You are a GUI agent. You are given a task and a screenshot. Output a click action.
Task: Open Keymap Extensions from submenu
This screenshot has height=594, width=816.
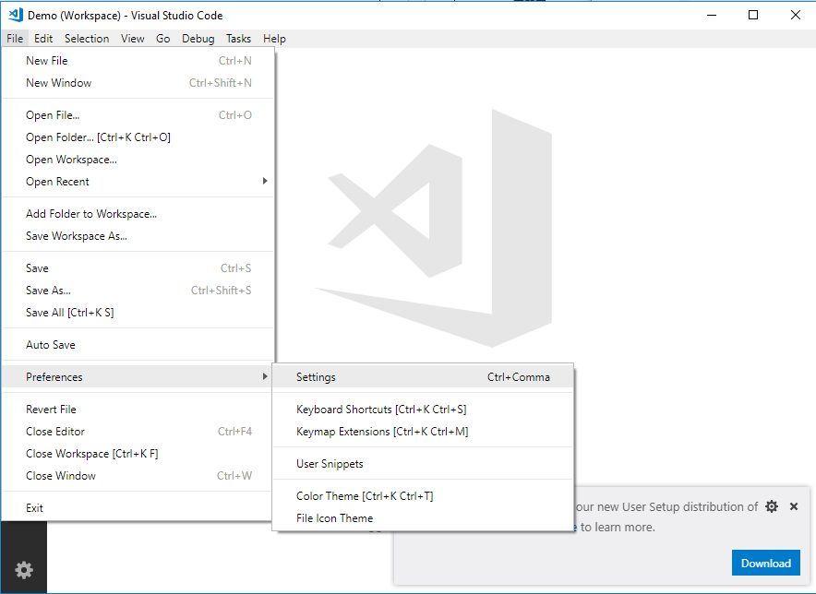[423, 432]
